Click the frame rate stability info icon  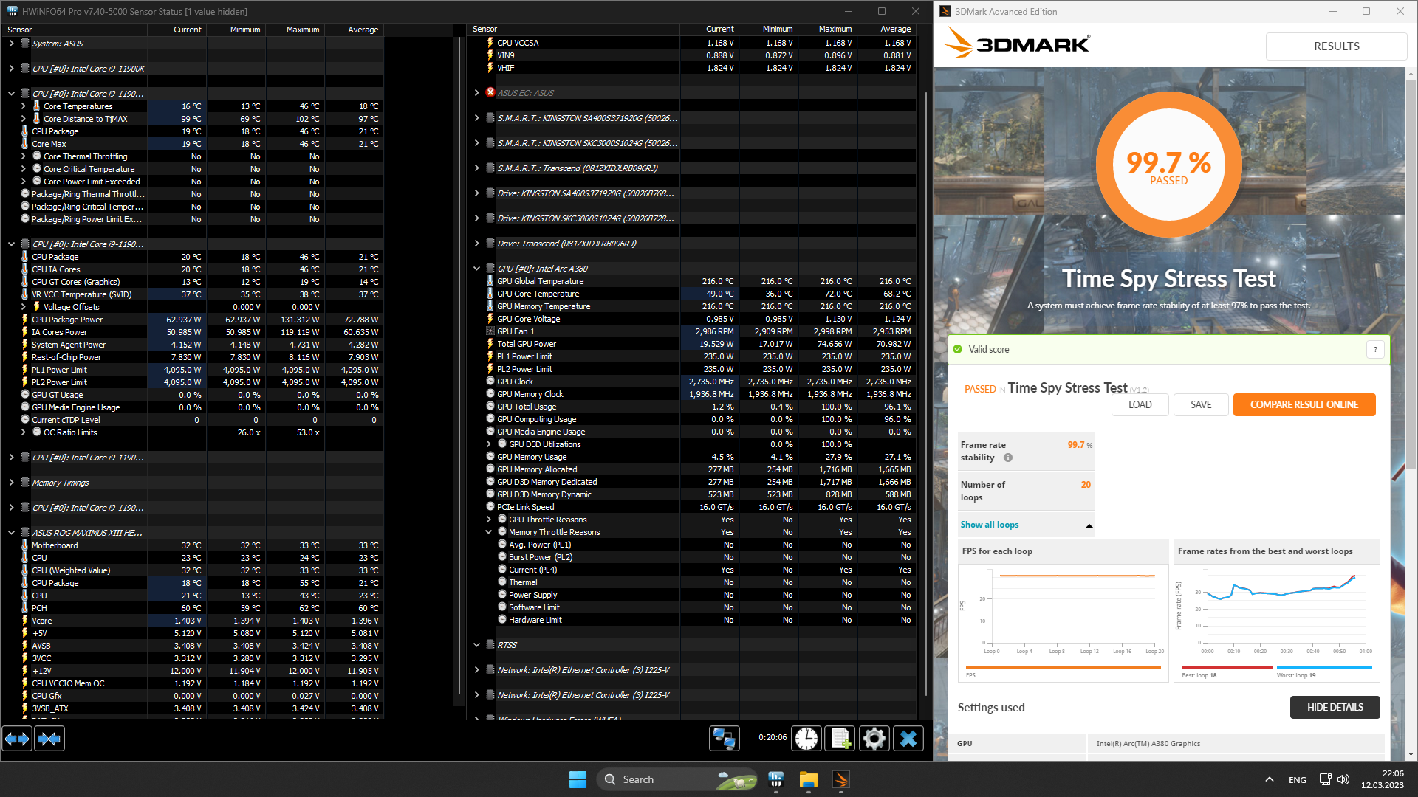[x=1008, y=458]
